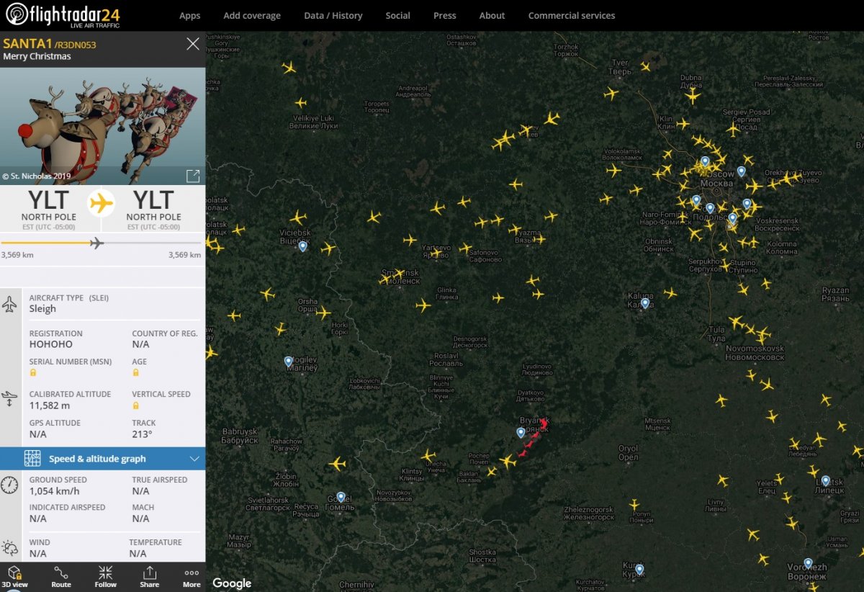Screen dimensions: 864x592
Task: Select the Kaluga airport pin
Action: pos(645,303)
